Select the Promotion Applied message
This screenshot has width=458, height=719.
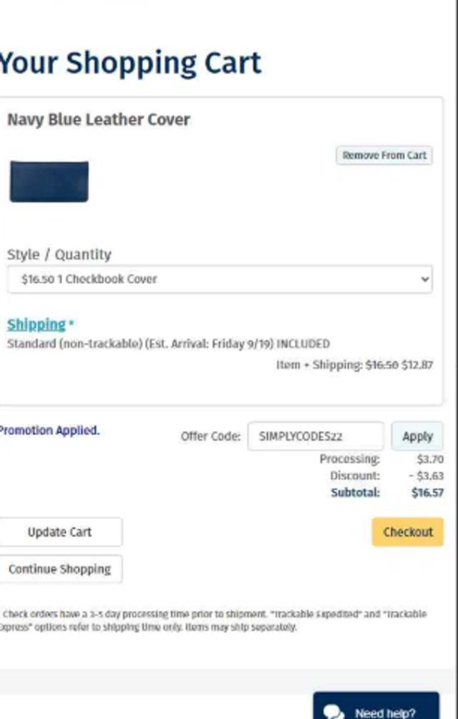[x=49, y=430]
